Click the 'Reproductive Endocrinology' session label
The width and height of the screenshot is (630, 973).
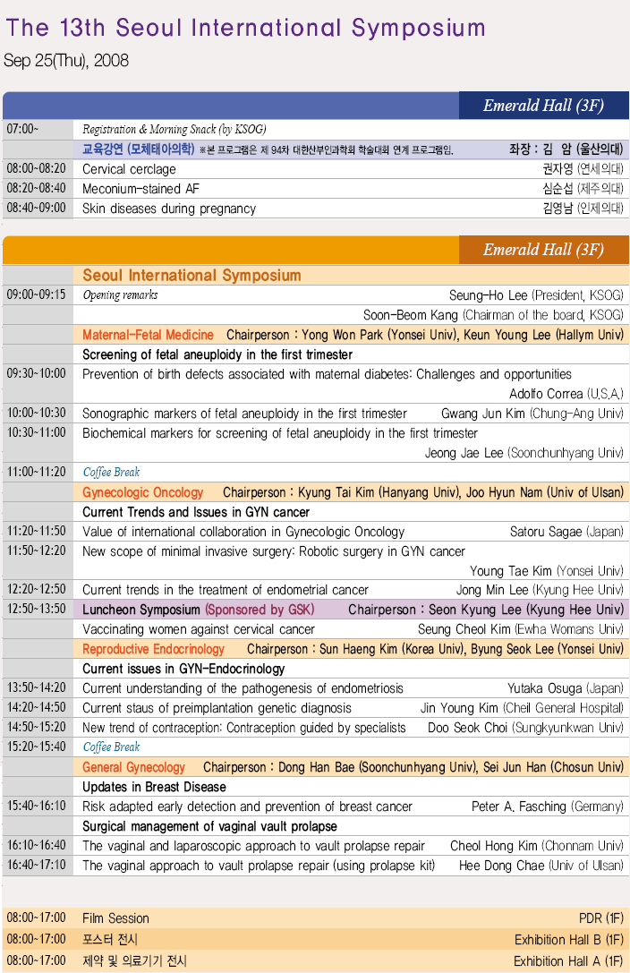coord(154,650)
